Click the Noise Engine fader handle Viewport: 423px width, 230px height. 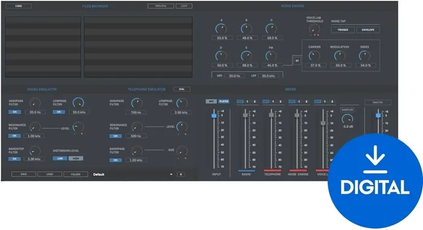pos(297,116)
